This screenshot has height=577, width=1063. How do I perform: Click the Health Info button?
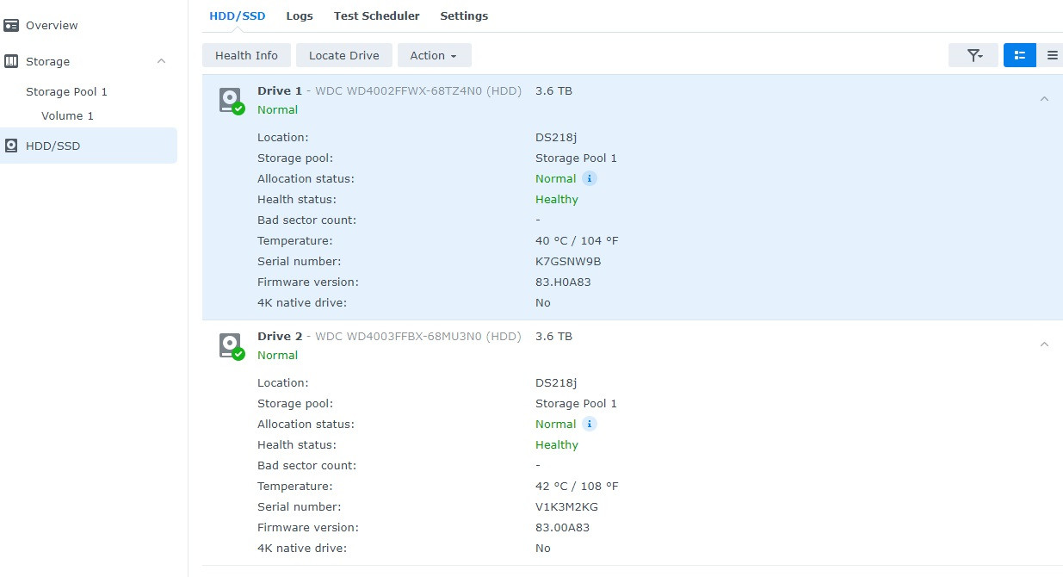coord(246,54)
